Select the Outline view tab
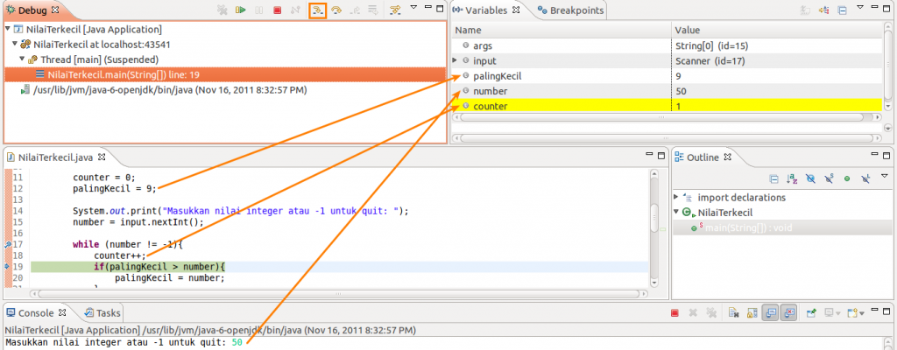 pos(703,157)
